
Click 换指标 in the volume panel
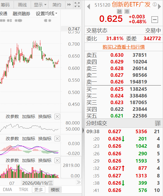tap(45, 160)
